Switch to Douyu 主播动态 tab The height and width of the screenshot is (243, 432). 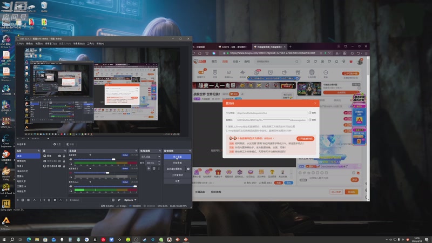[x=200, y=192]
